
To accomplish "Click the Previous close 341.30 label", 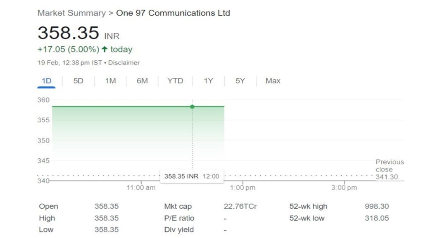I will coord(389,169).
